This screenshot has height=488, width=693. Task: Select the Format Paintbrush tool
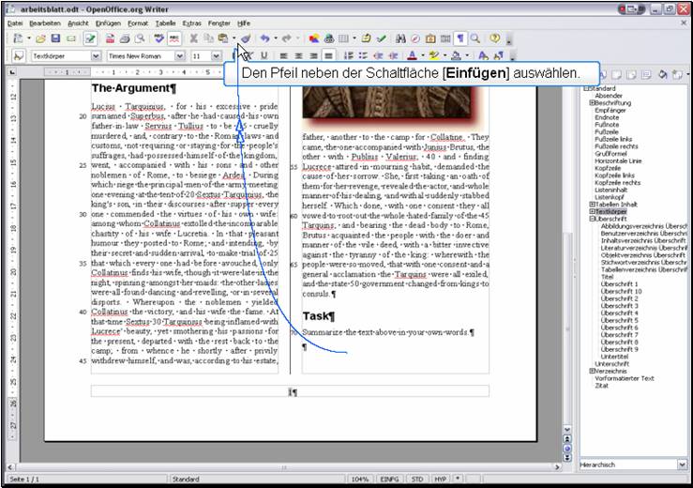click(246, 38)
